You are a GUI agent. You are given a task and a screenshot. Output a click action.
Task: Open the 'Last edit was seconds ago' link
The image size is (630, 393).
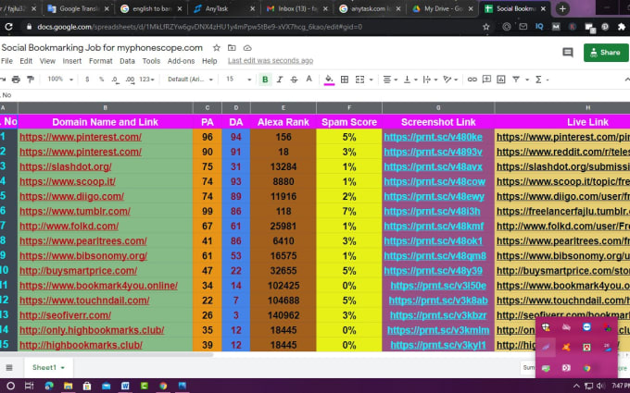coord(271,60)
